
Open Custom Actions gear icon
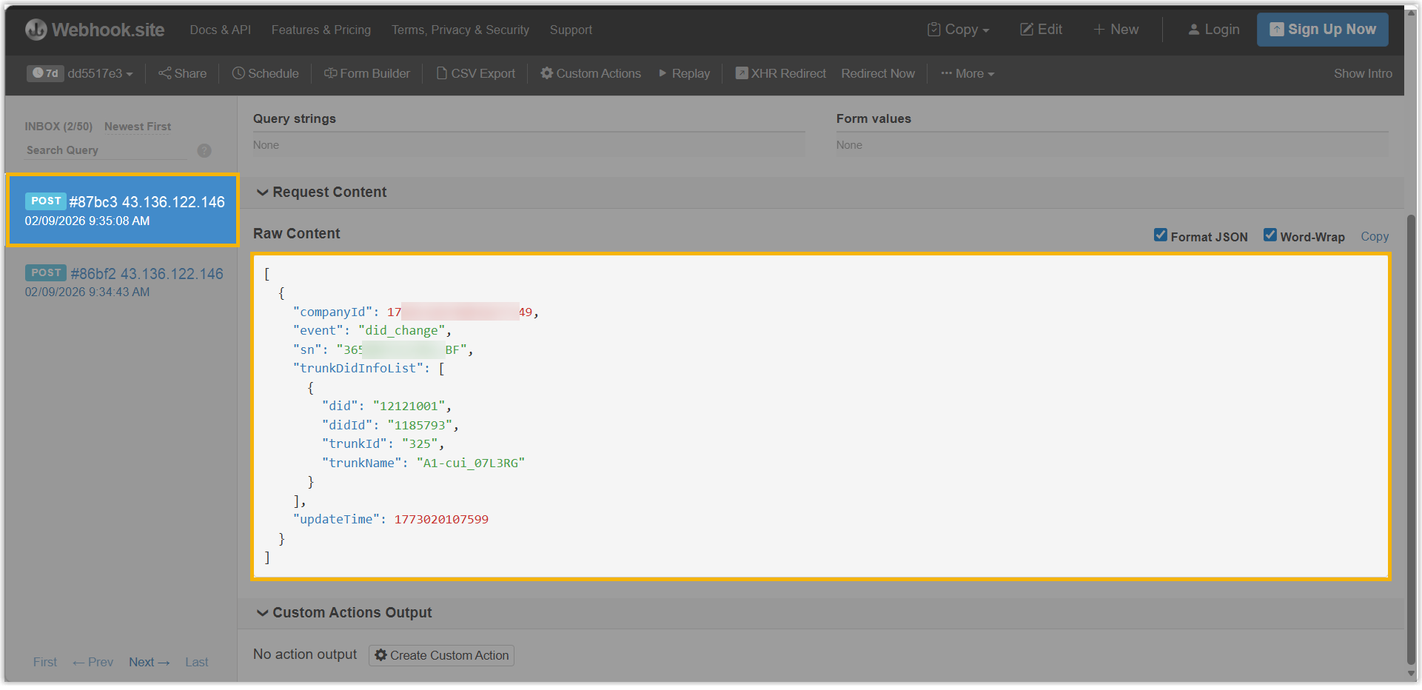pyautogui.click(x=547, y=73)
